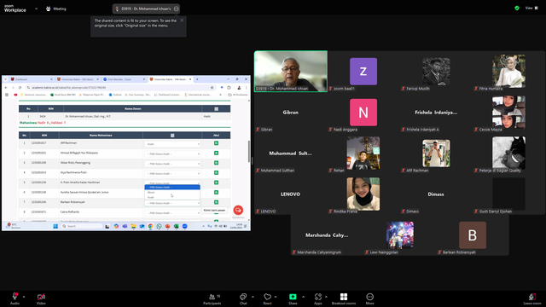Expand the chevron next to Chat

pyautogui.click(x=253, y=297)
